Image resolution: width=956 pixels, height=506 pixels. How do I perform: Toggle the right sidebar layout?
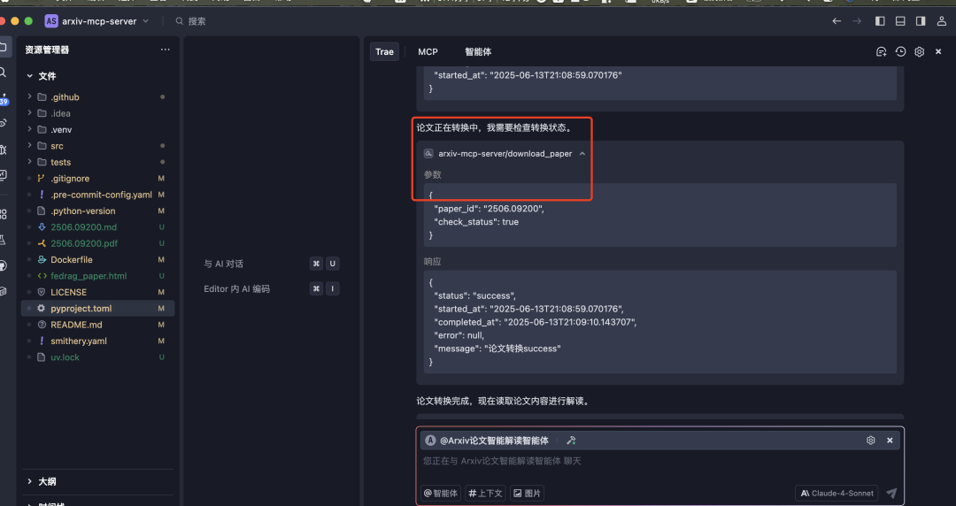click(x=921, y=20)
